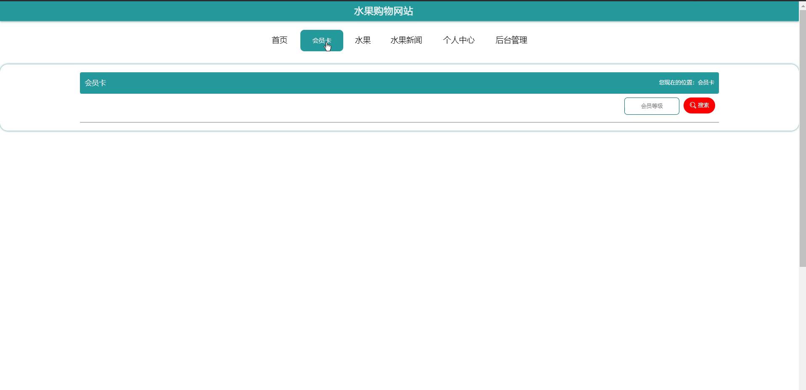
Task: Click the scrollbar track below the thumb
Action: tap(802, 328)
